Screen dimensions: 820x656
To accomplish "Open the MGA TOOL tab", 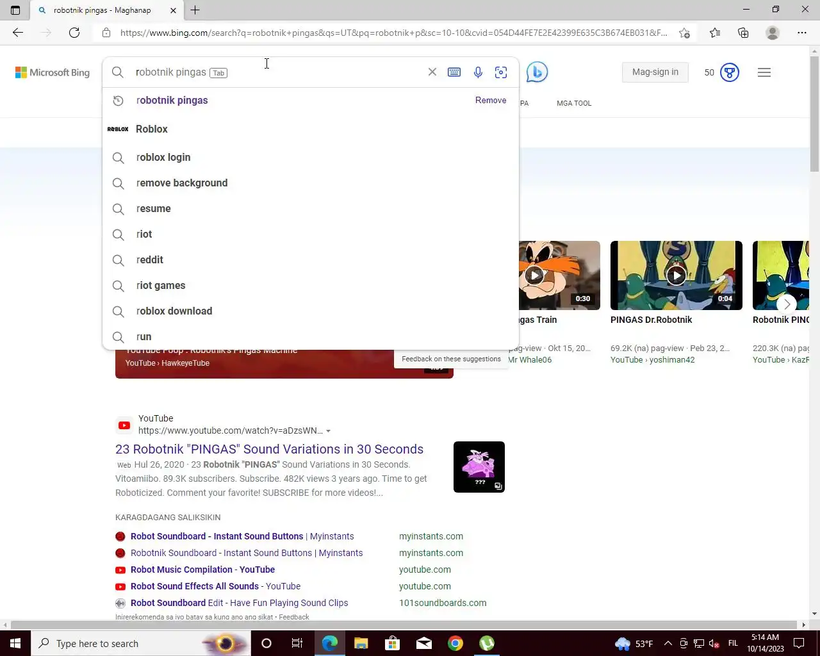I will click(x=574, y=103).
